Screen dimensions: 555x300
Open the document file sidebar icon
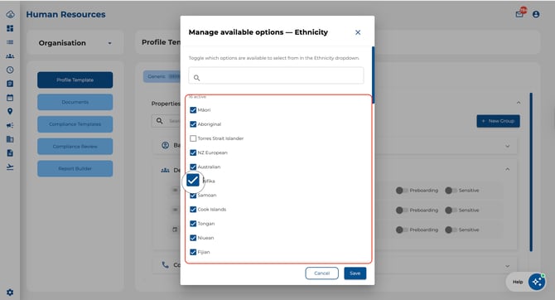pyautogui.click(x=10, y=152)
